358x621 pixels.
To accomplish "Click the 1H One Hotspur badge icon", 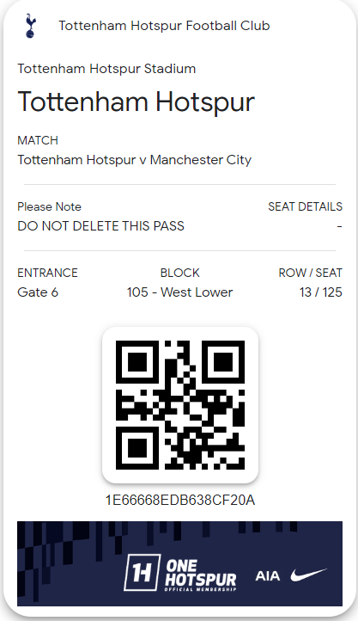I will click(143, 572).
